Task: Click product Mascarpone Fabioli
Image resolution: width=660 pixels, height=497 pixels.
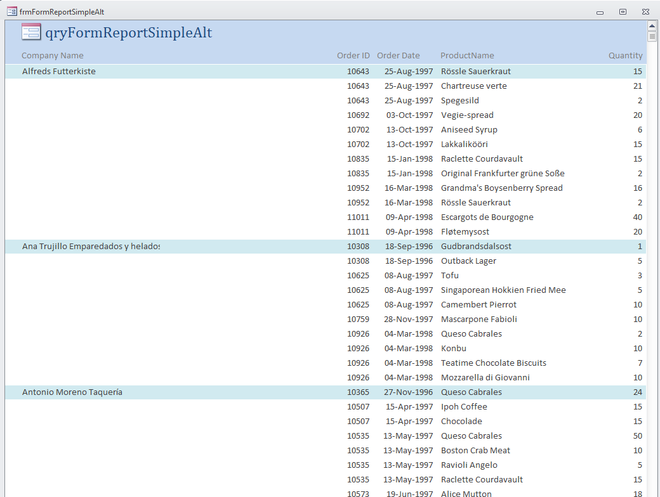Action: (479, 319)
